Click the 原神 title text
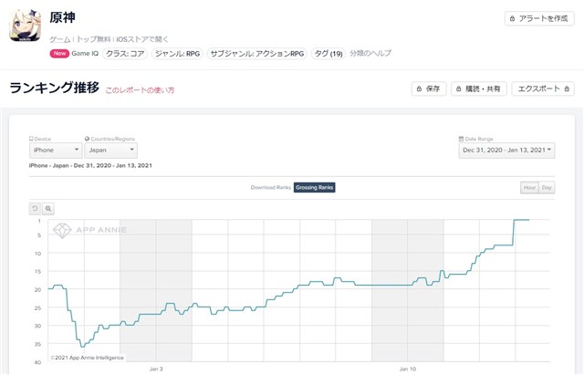The image size is (584, 375). point(63,17)
